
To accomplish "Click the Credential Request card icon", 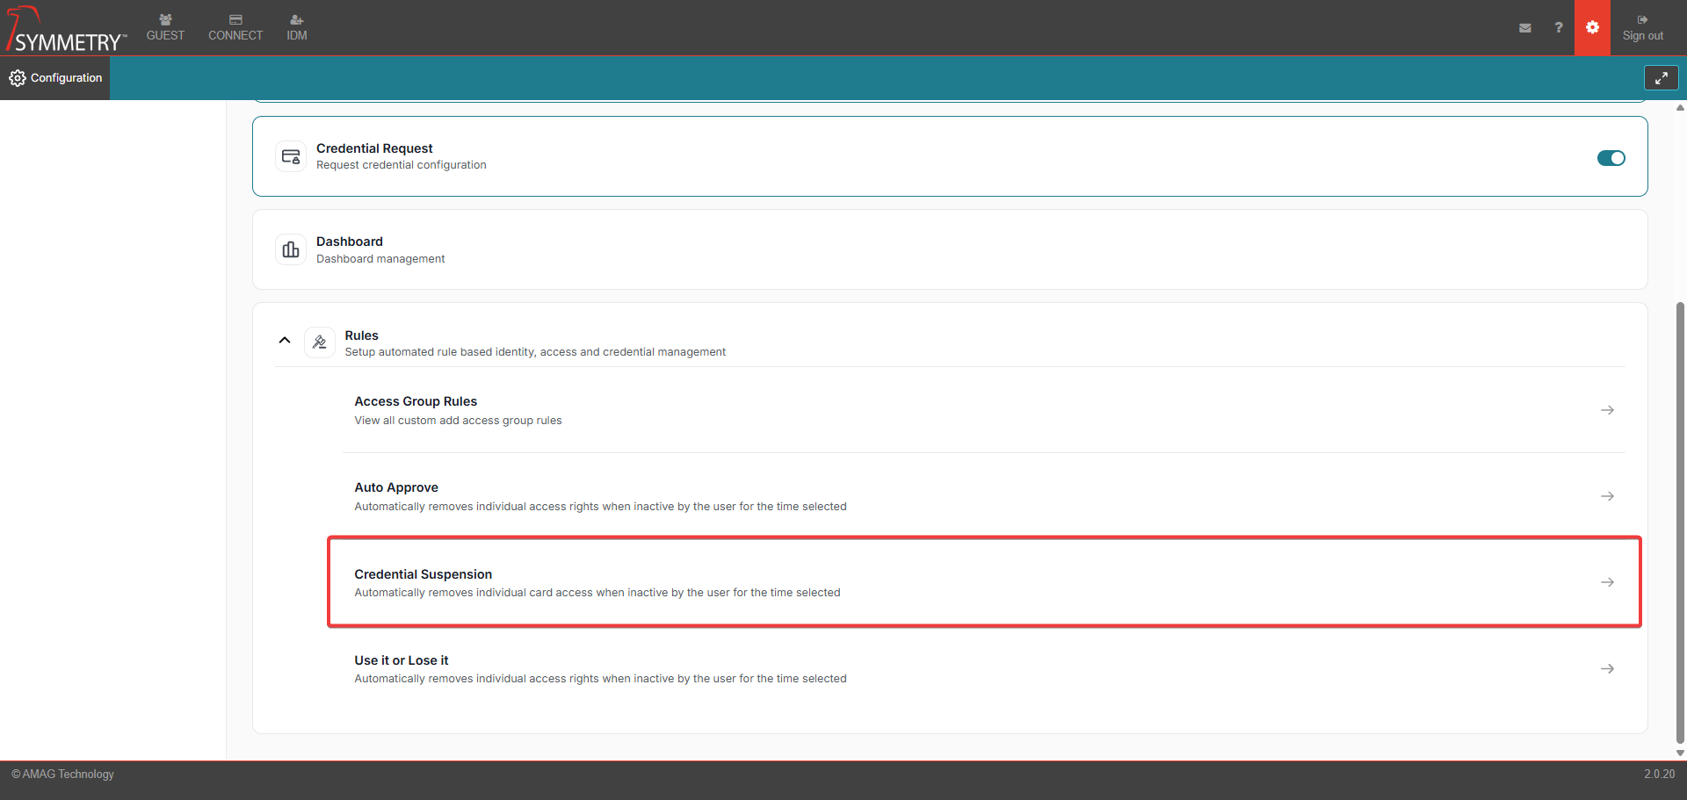I will pos(291,157).
